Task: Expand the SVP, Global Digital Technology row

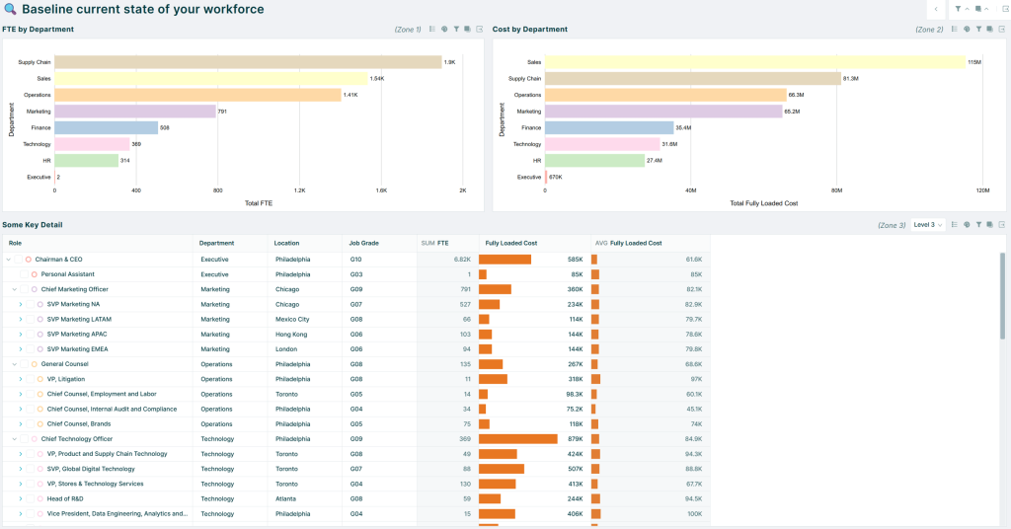Action: coord(20,469)
